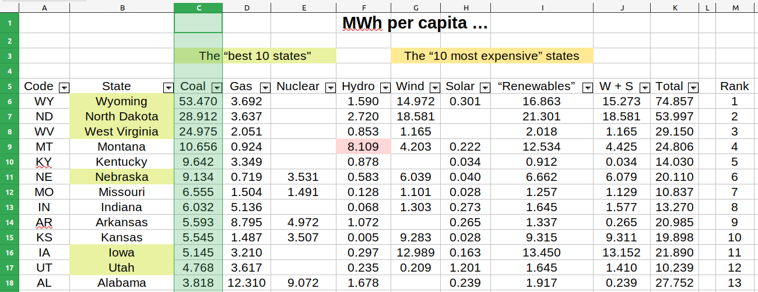Expand the Coal column filter arrow
Screen dimensions: 758x292
217,87
